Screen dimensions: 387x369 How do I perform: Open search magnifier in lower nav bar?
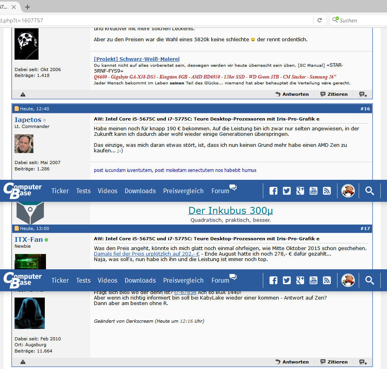click(x=369, y=280)
